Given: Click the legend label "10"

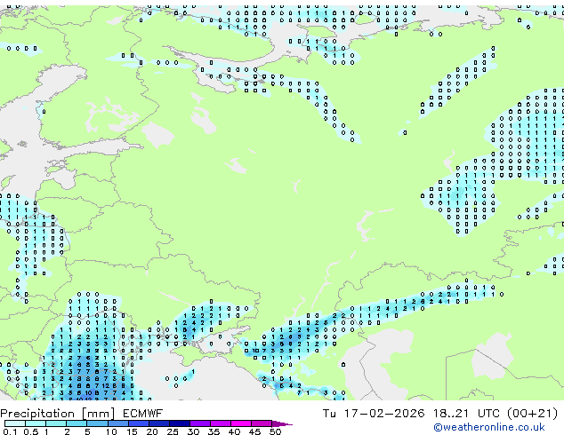Looking at the screenshot, I should (111, 431).
